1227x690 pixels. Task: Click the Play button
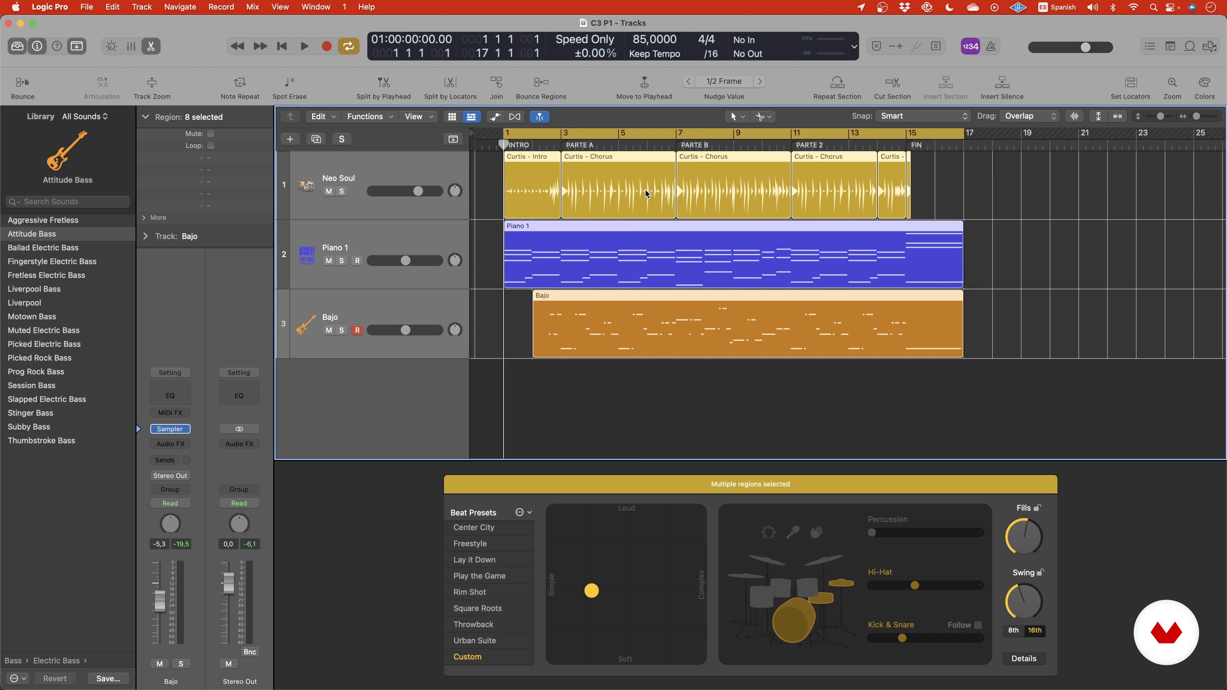point(305,46)
